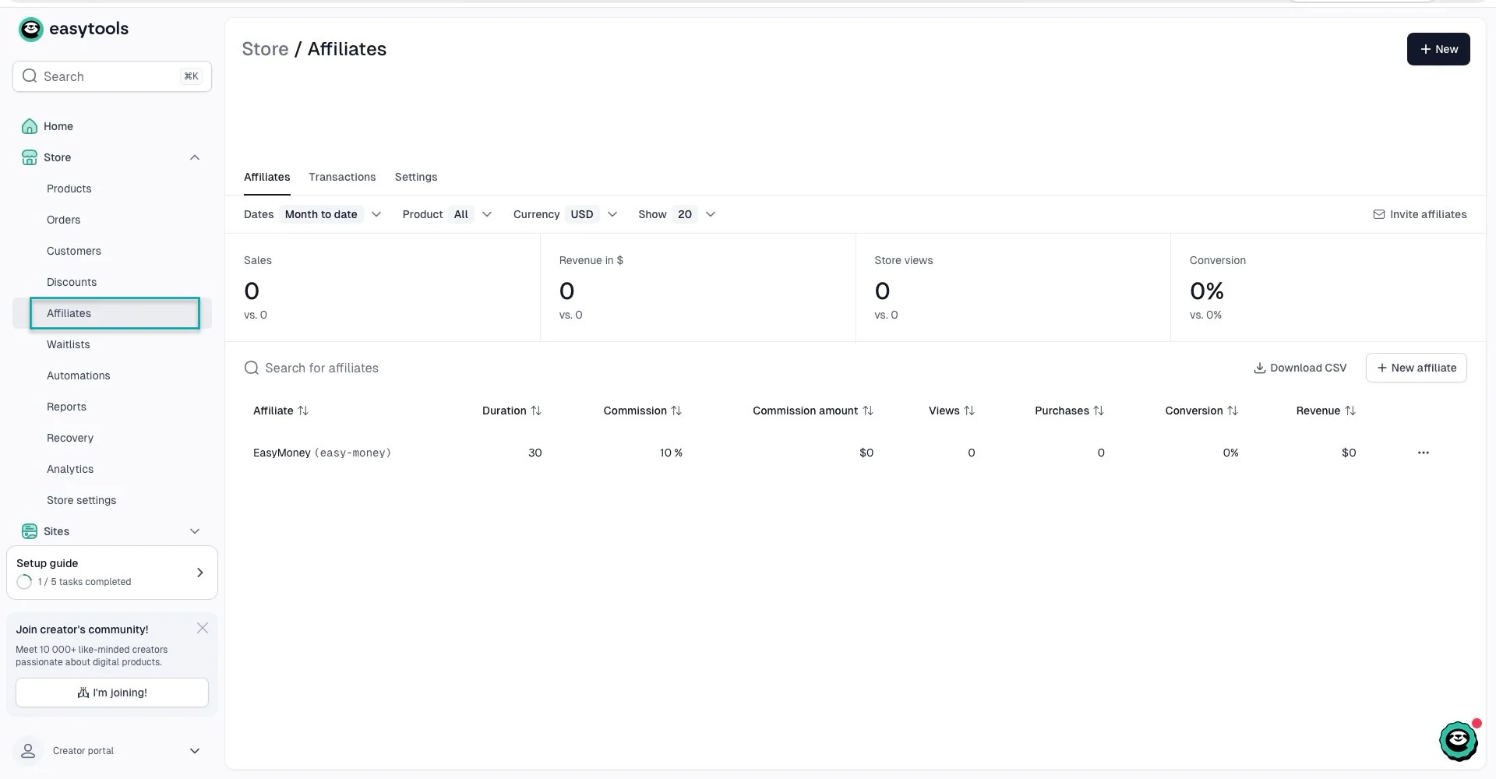Sort by Views column arrows

pos(969,411)
